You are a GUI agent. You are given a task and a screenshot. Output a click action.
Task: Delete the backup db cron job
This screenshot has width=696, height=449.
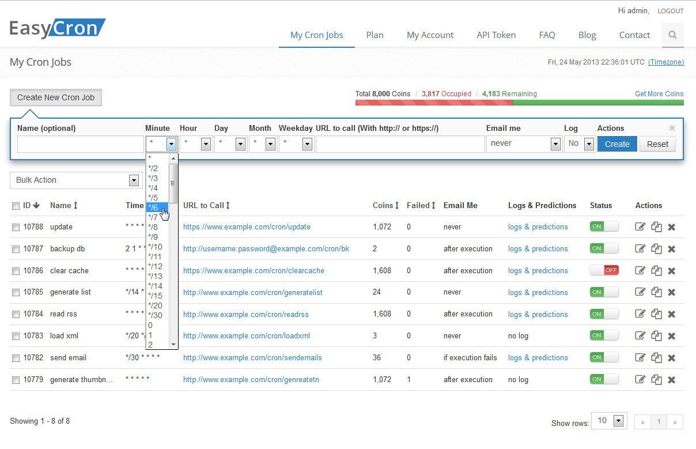[671, 249]
